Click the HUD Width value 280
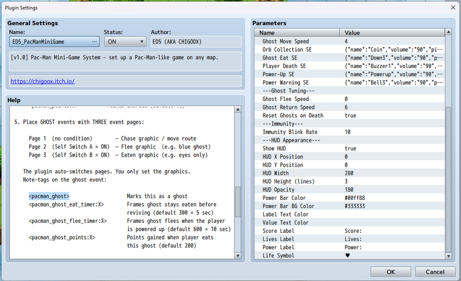This screenshot has height=281, width=461. pyautogui.click(x=349, y=173)
